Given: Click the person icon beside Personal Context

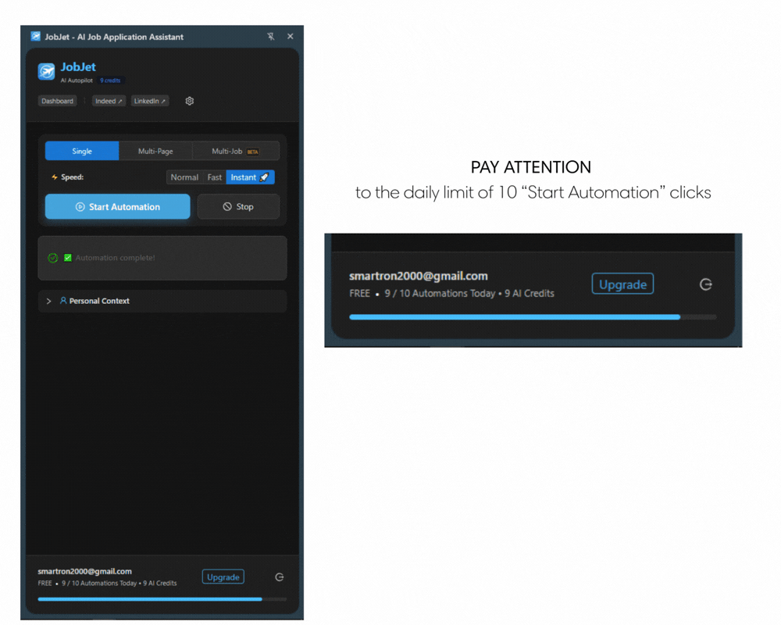Looking at the screenshot, I should pyautogui.click(x=63, y=301).
